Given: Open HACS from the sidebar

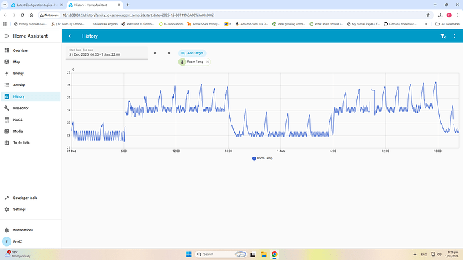Looking at the screenshot, I should pos(31,120).
